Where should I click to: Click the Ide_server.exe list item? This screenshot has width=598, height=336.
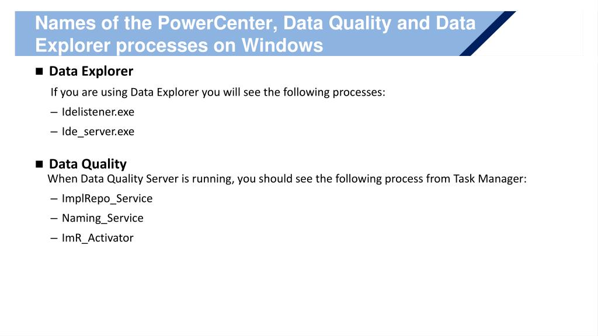tap(98, 132)
